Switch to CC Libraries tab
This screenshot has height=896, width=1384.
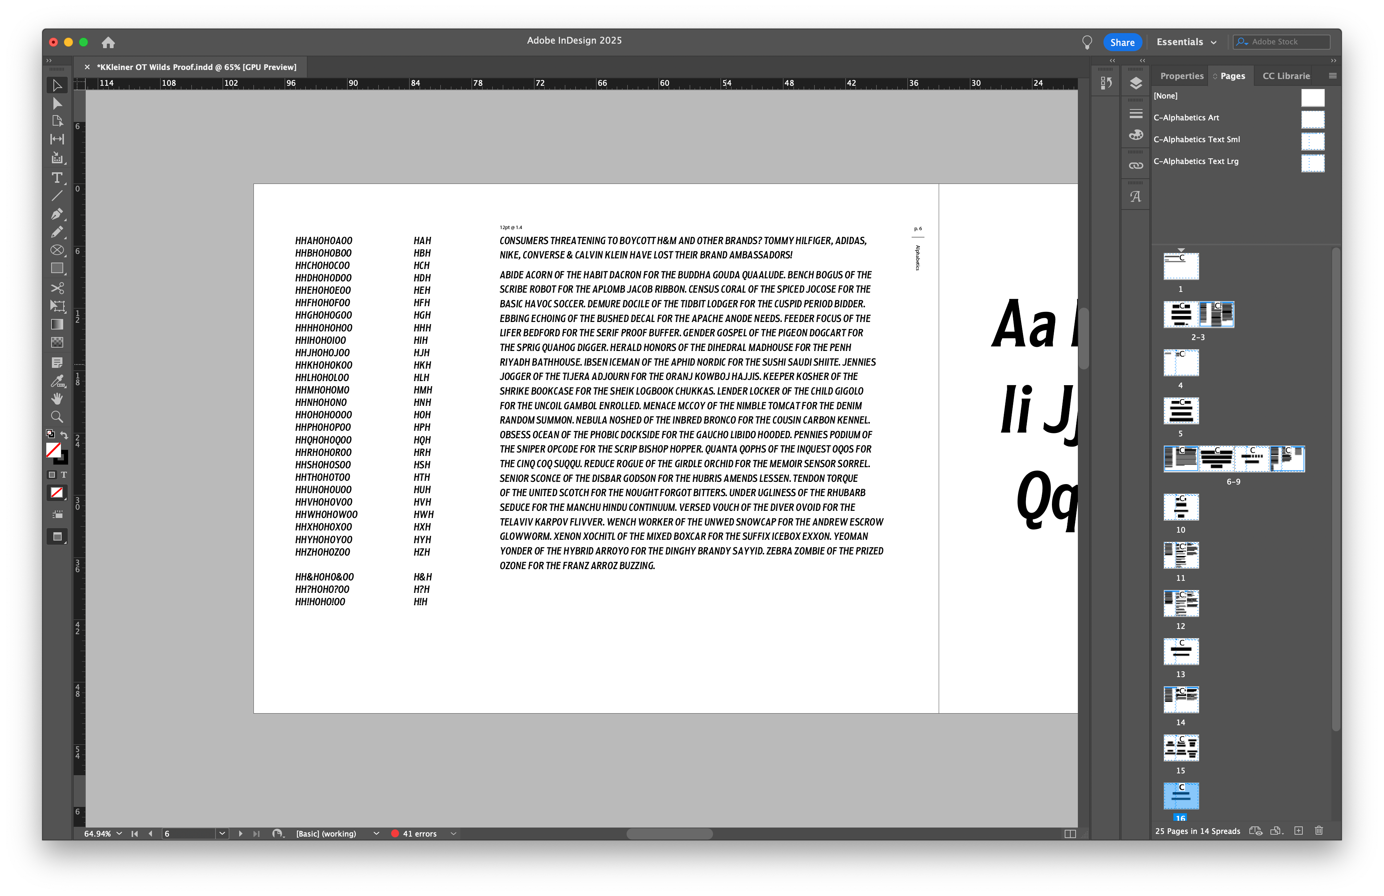(x=1286, y=76)
